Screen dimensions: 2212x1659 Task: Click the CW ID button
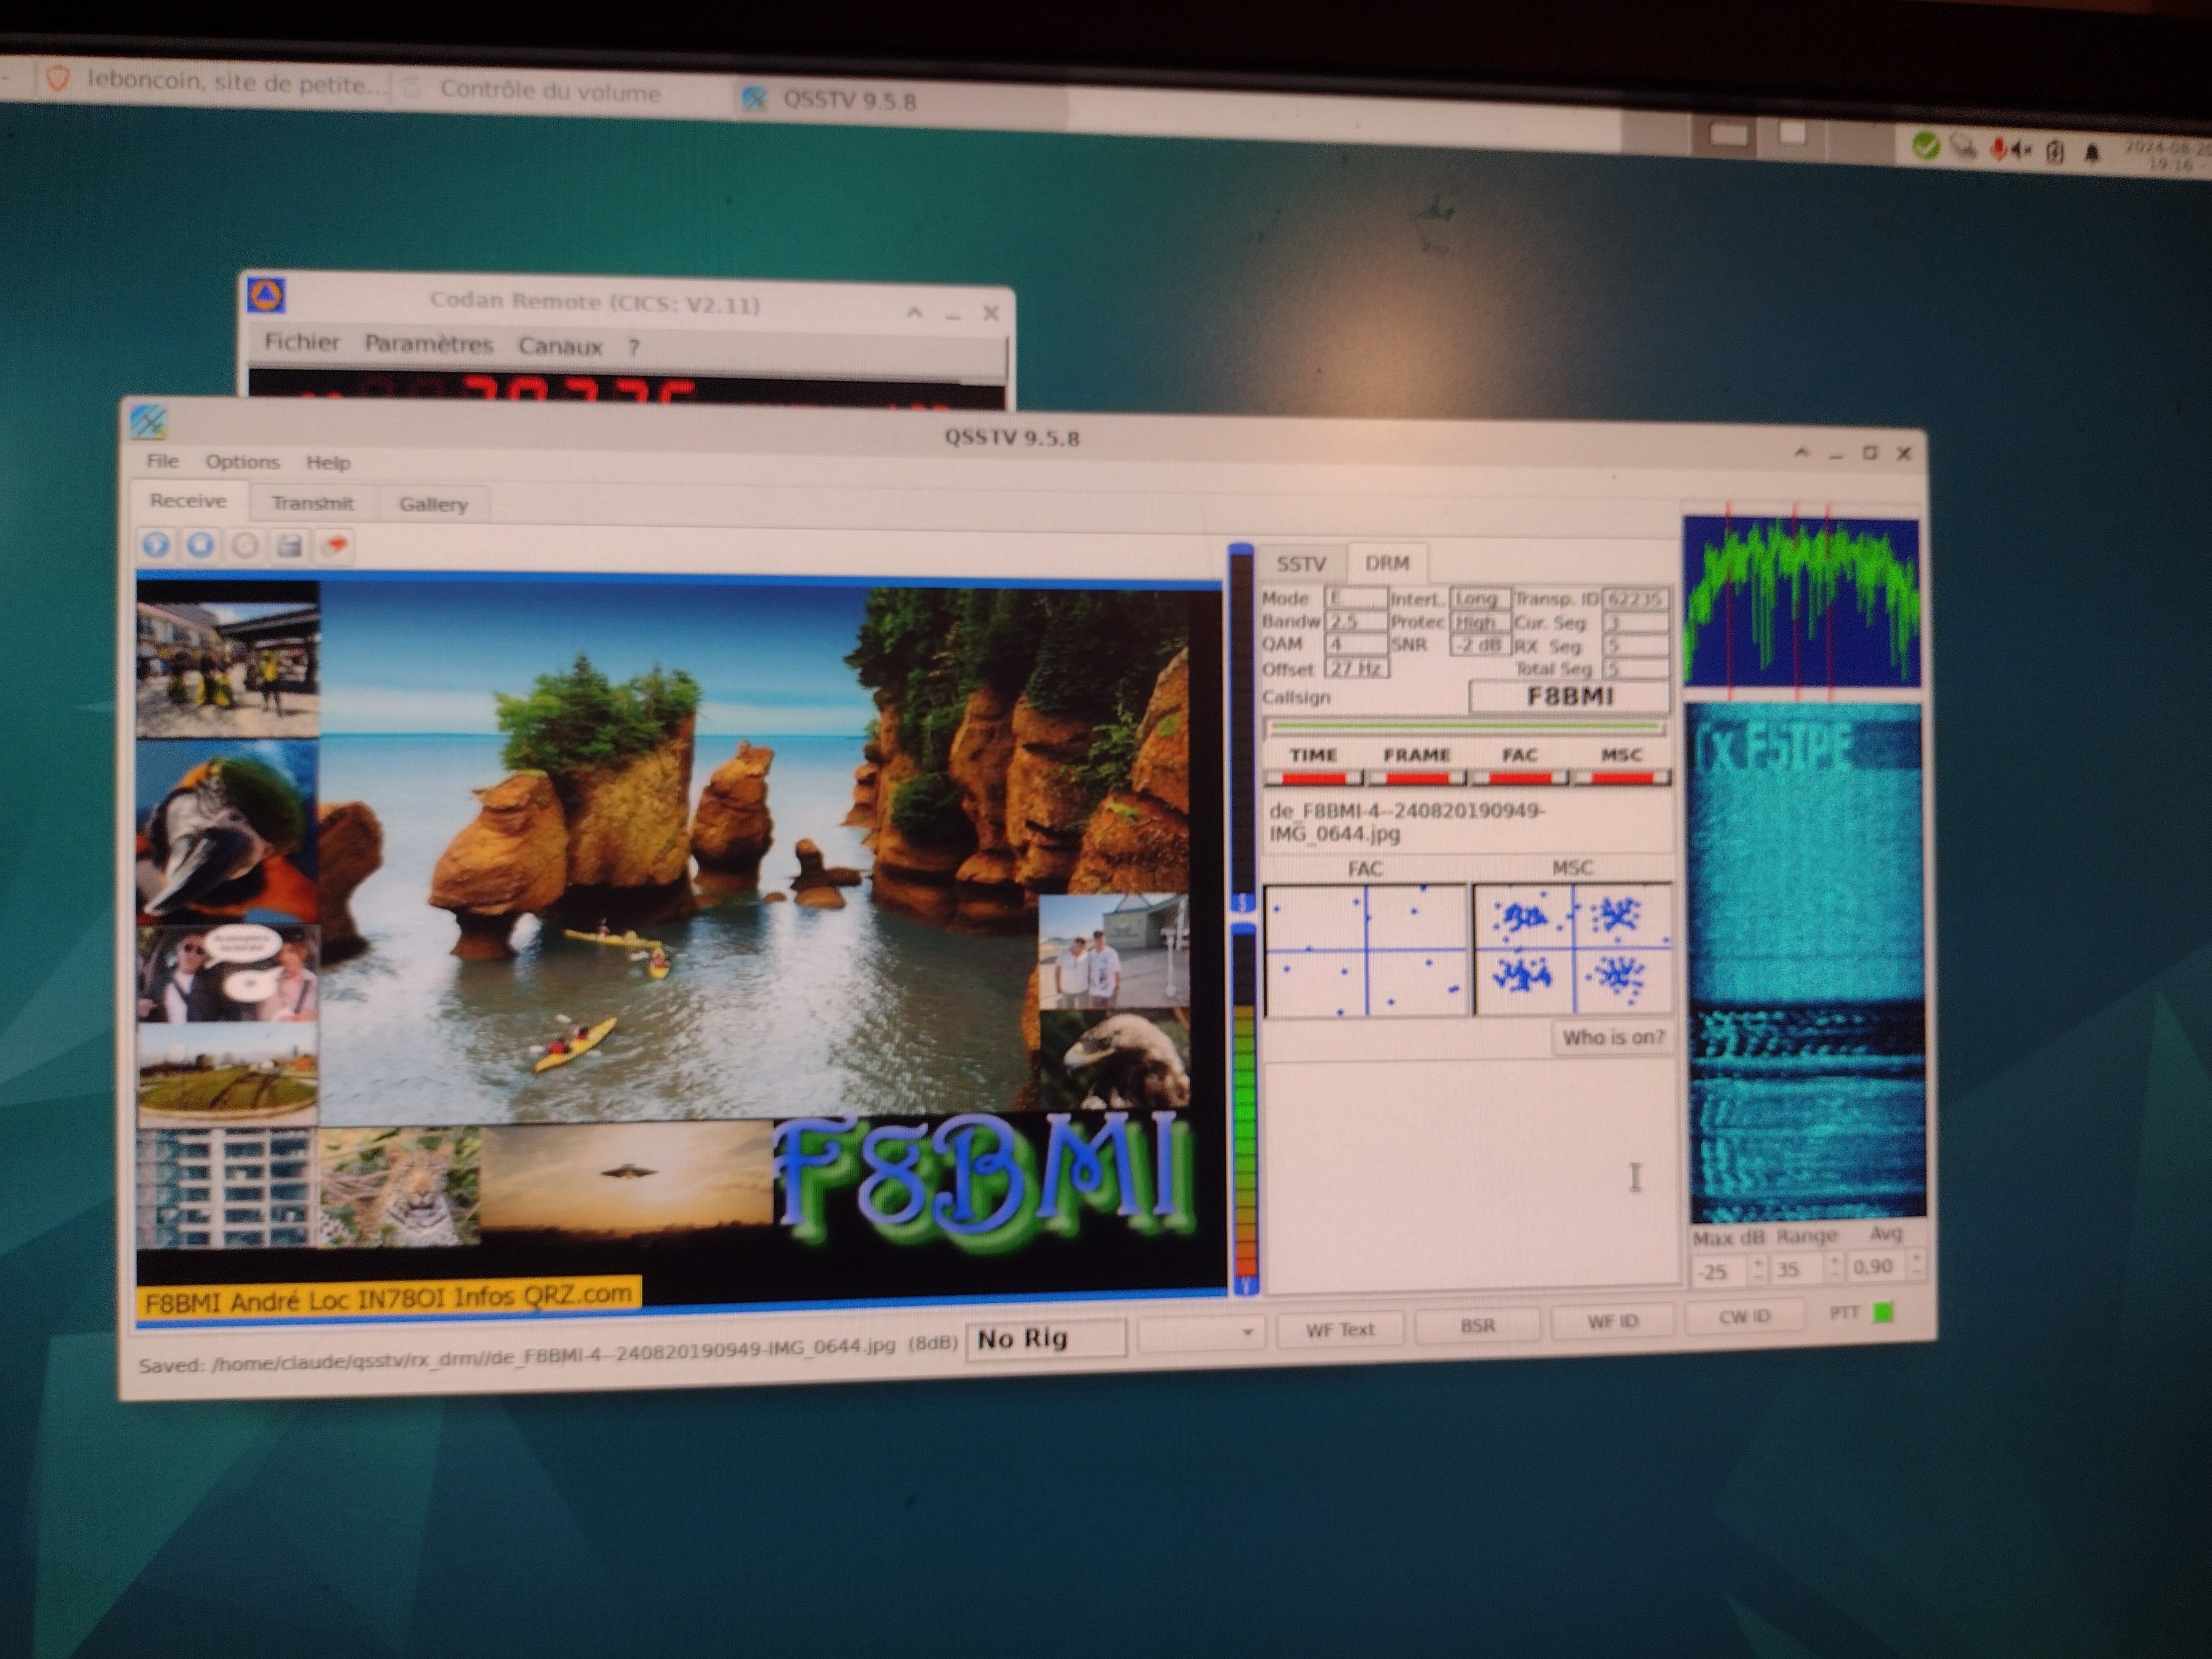[x=1745, y=1317]
